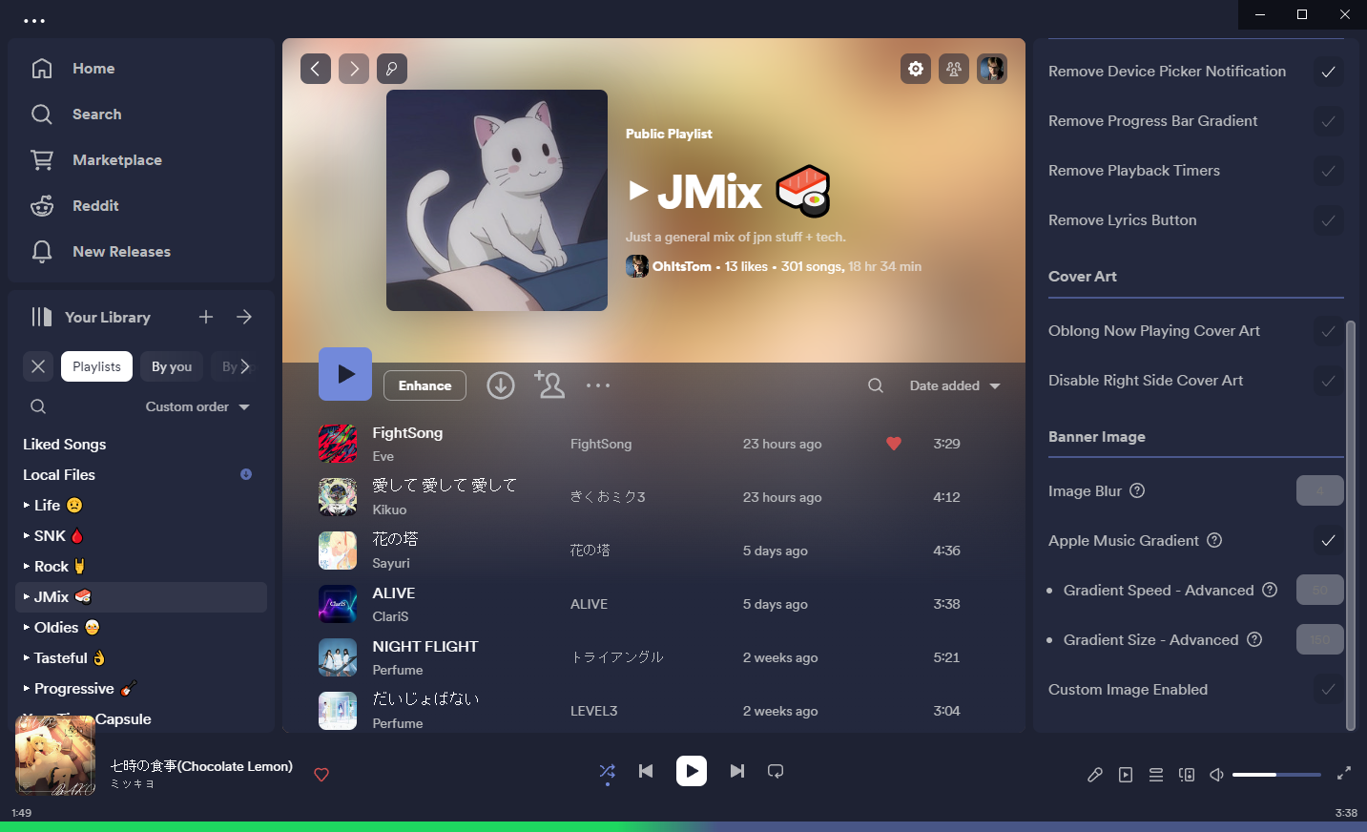This screenshot has width=1367, height=832.
Task: Open the user profile avatar
Action: click(992, 69)
